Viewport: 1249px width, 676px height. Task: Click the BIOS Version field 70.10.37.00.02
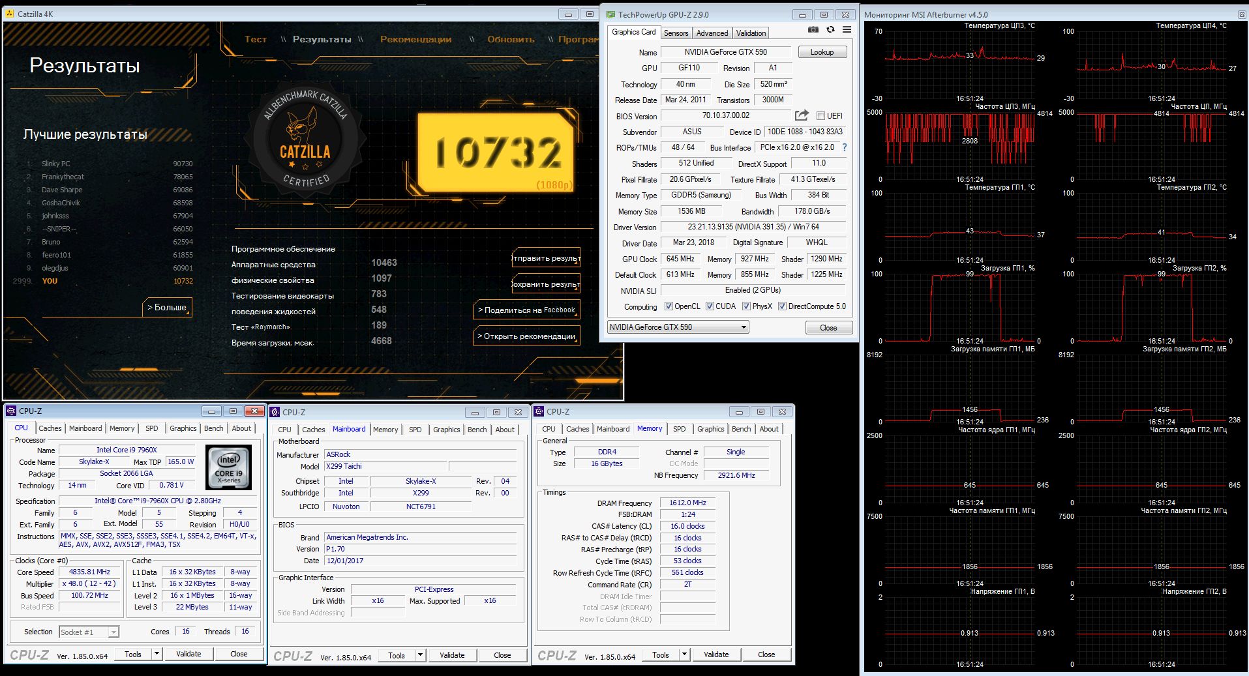725,115
